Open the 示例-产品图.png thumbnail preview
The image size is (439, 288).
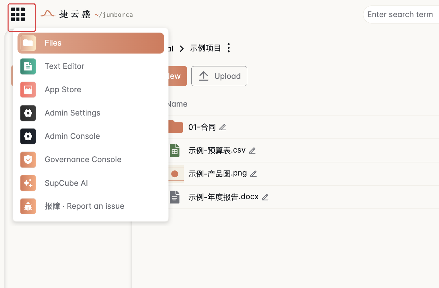click(x=175, y=174)
